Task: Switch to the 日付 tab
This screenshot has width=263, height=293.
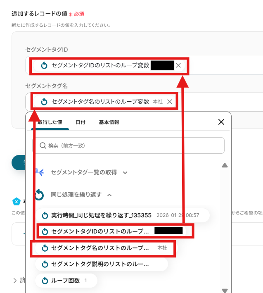Action: [81, 122]
